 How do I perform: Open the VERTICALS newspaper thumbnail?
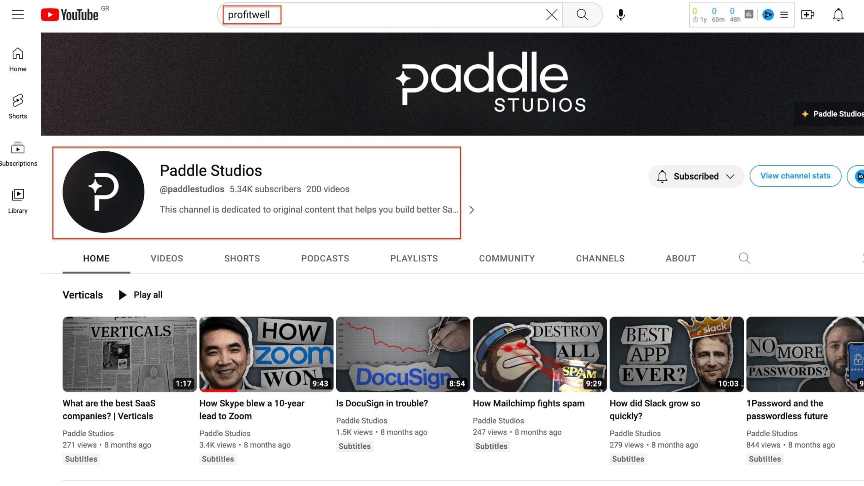click(x=130, y=354)
